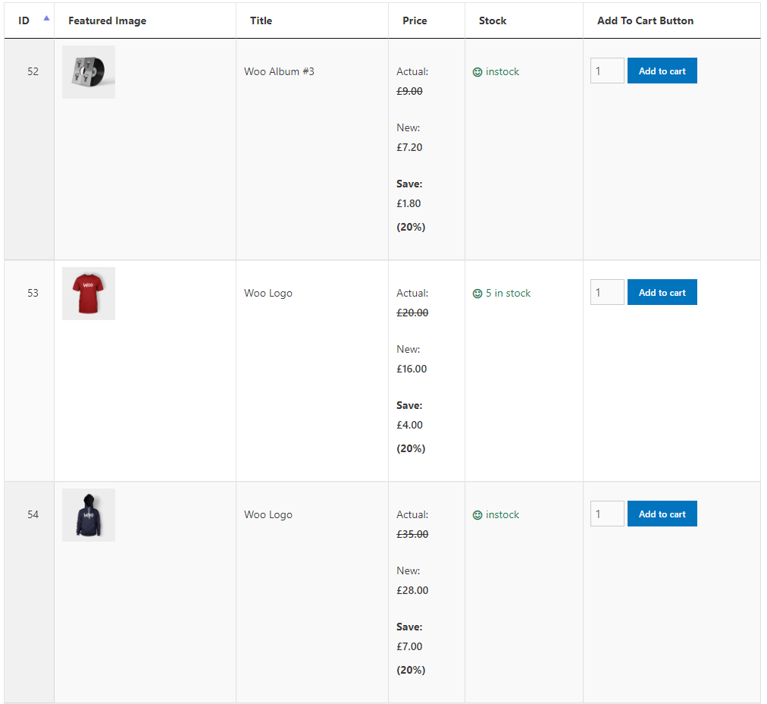Click the smiley stock icon for Woo Album #3
767x704 pixels.
coord(476,71)
